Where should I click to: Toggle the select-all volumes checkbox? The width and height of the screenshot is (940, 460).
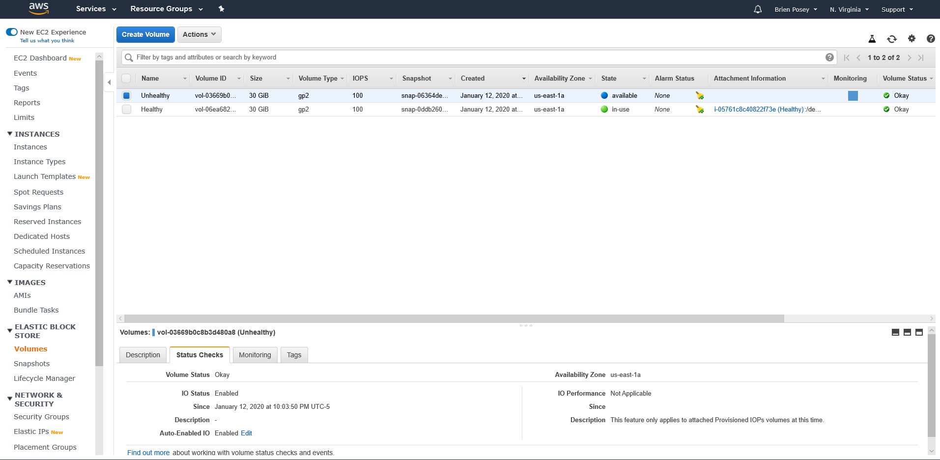coord(126,78)
